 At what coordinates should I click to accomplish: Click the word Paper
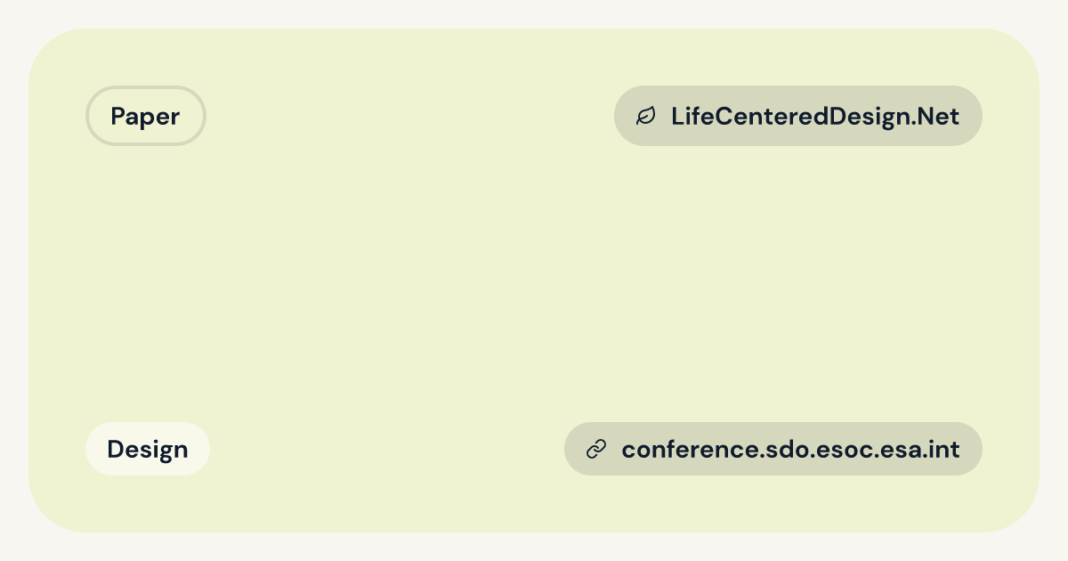(146, 116)
